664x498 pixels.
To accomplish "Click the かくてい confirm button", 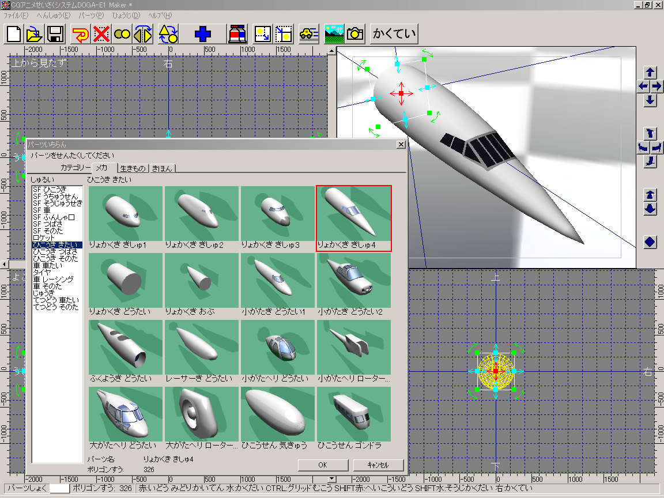I will click(x=394, y=34).
